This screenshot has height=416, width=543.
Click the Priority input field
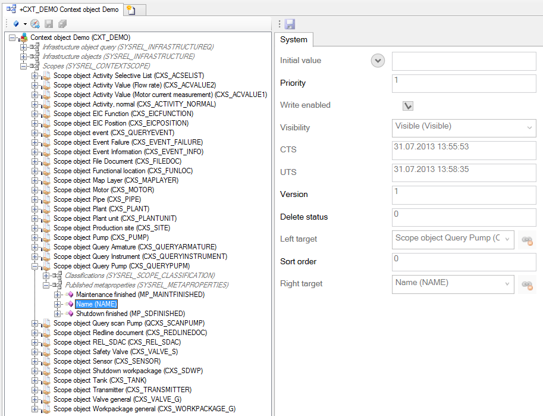click(x=463, y=83)
